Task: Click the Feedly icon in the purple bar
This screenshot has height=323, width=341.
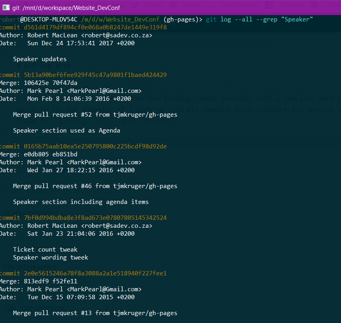Action: point(173,6)
